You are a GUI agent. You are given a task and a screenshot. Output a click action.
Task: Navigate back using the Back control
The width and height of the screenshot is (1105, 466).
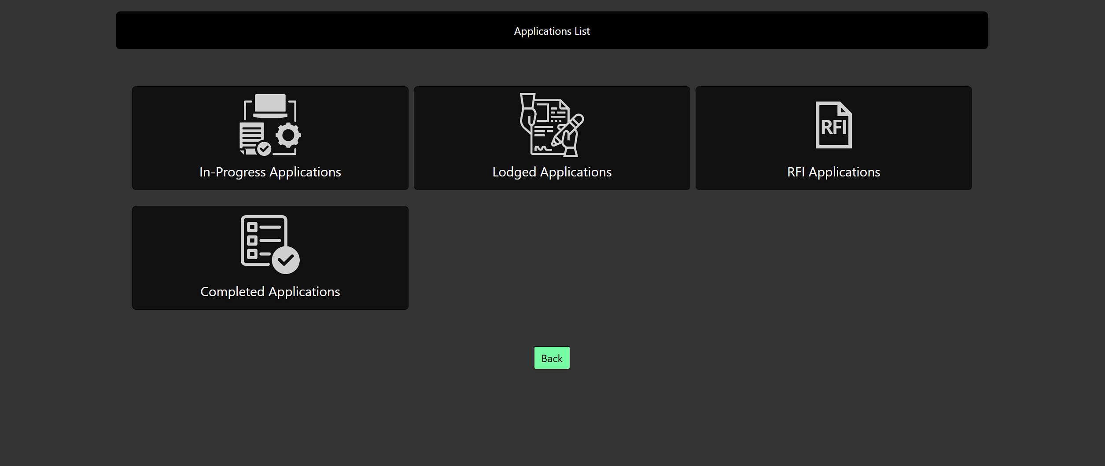(x=552, y=358)
